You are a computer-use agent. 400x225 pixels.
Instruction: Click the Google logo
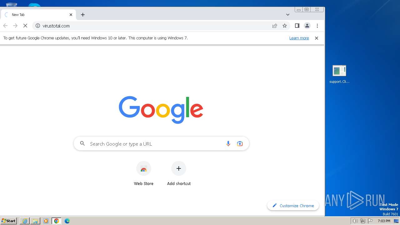pos(161,110)
